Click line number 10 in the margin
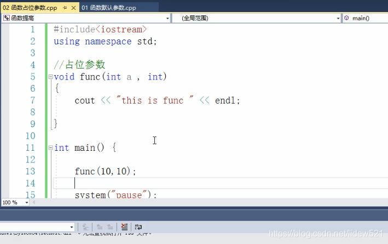 tap(31, 136)
